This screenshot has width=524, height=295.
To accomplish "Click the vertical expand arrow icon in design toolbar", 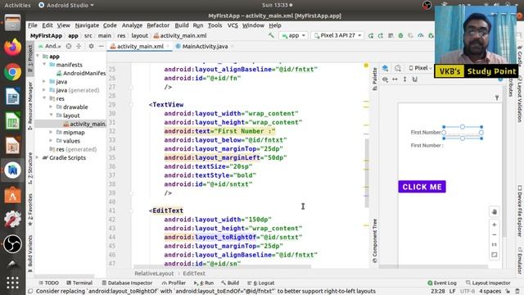I will (404, 79).
